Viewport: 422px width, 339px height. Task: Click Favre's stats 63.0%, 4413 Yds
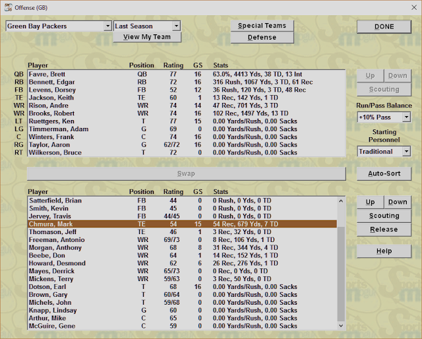258,74
